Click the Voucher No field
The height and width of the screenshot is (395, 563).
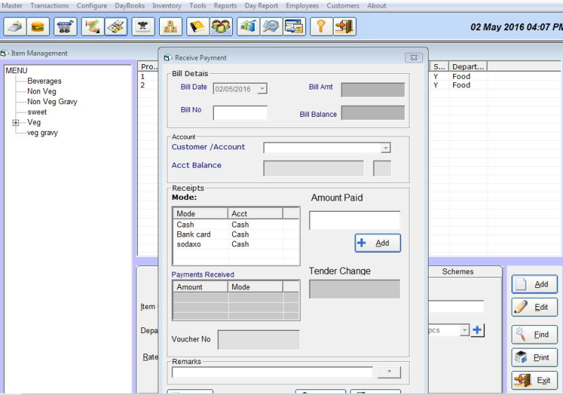[x=258, y=339]
